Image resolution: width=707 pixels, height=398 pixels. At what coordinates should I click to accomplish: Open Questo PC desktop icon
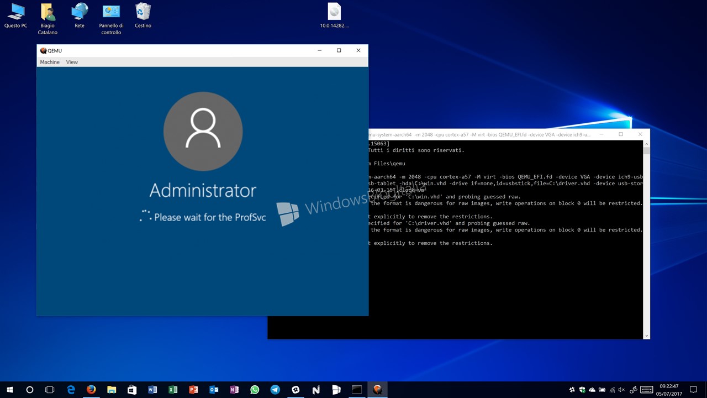15,15
